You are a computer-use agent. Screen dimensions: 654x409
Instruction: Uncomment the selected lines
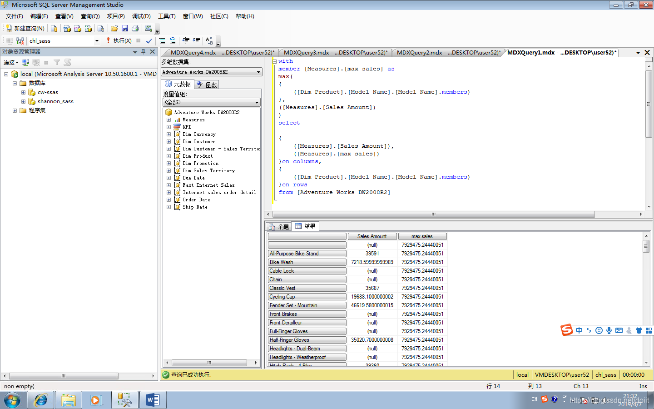click(x=173, y=40)
